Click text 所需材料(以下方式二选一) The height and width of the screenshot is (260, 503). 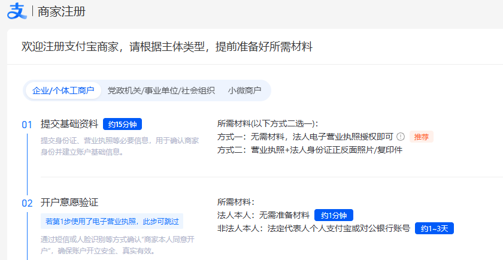tap(268, 123)
